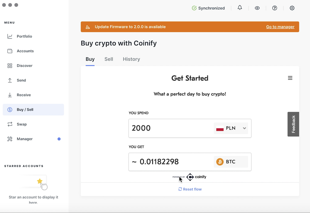Viewport: 310px width, 213px height.
Task: Open the BTC crypto selector
Action: (x=231, y=162)
